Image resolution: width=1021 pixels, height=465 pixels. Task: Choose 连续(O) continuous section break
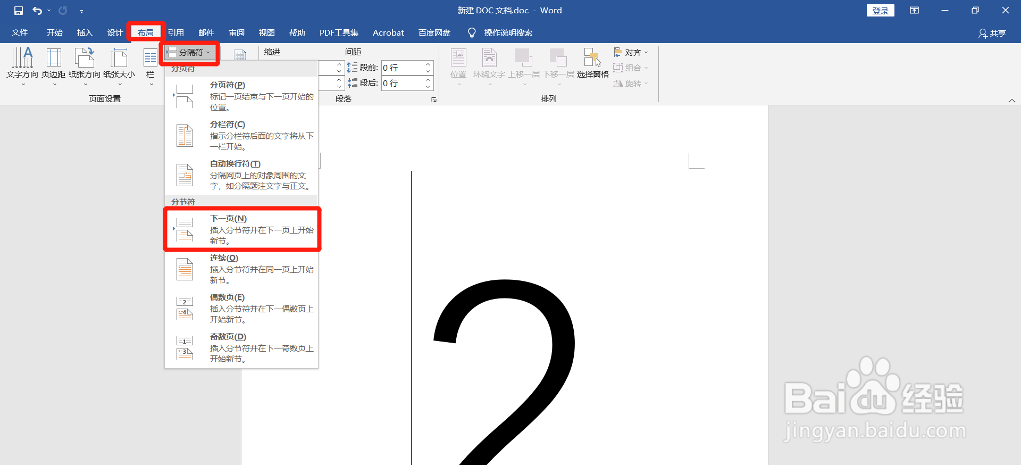click(x=242, y=269)
